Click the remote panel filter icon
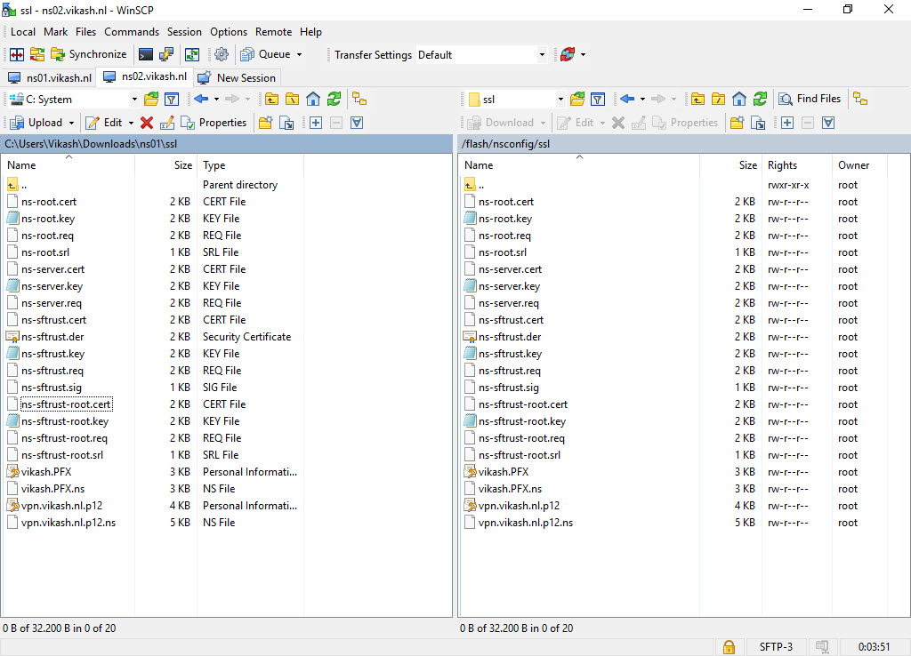Viewport: 911px width, 656px height. pyautogui.click(x=597, y=100)
